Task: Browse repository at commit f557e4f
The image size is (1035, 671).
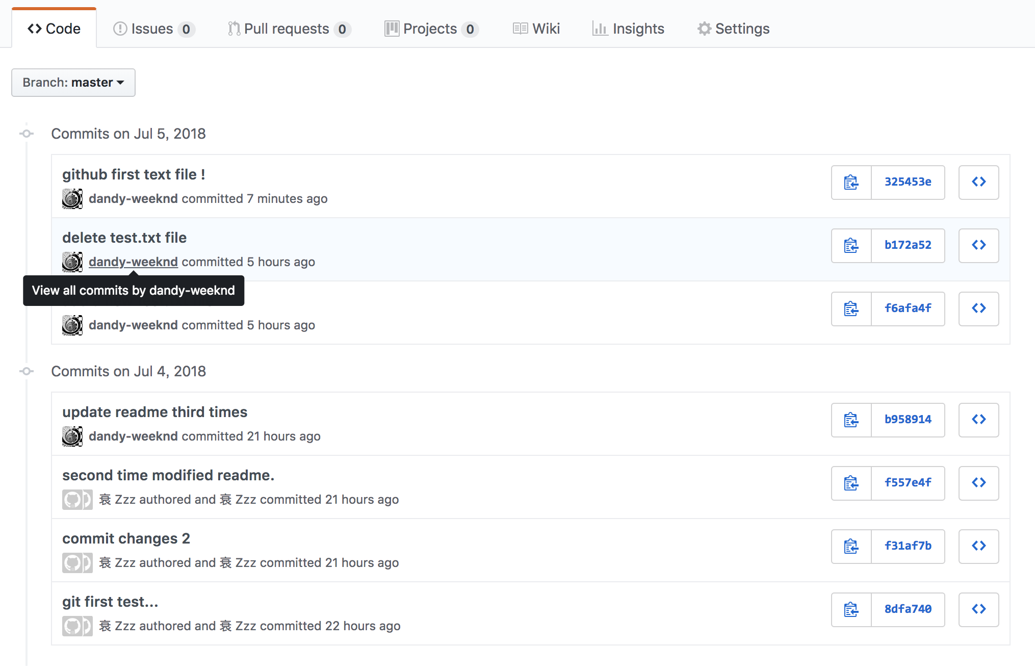Action: [978, 483]
